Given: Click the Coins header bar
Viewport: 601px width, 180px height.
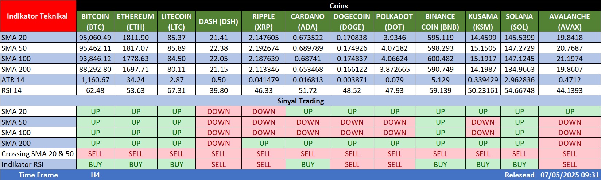Looking at the screenshot, I should (x=338, y=6).
